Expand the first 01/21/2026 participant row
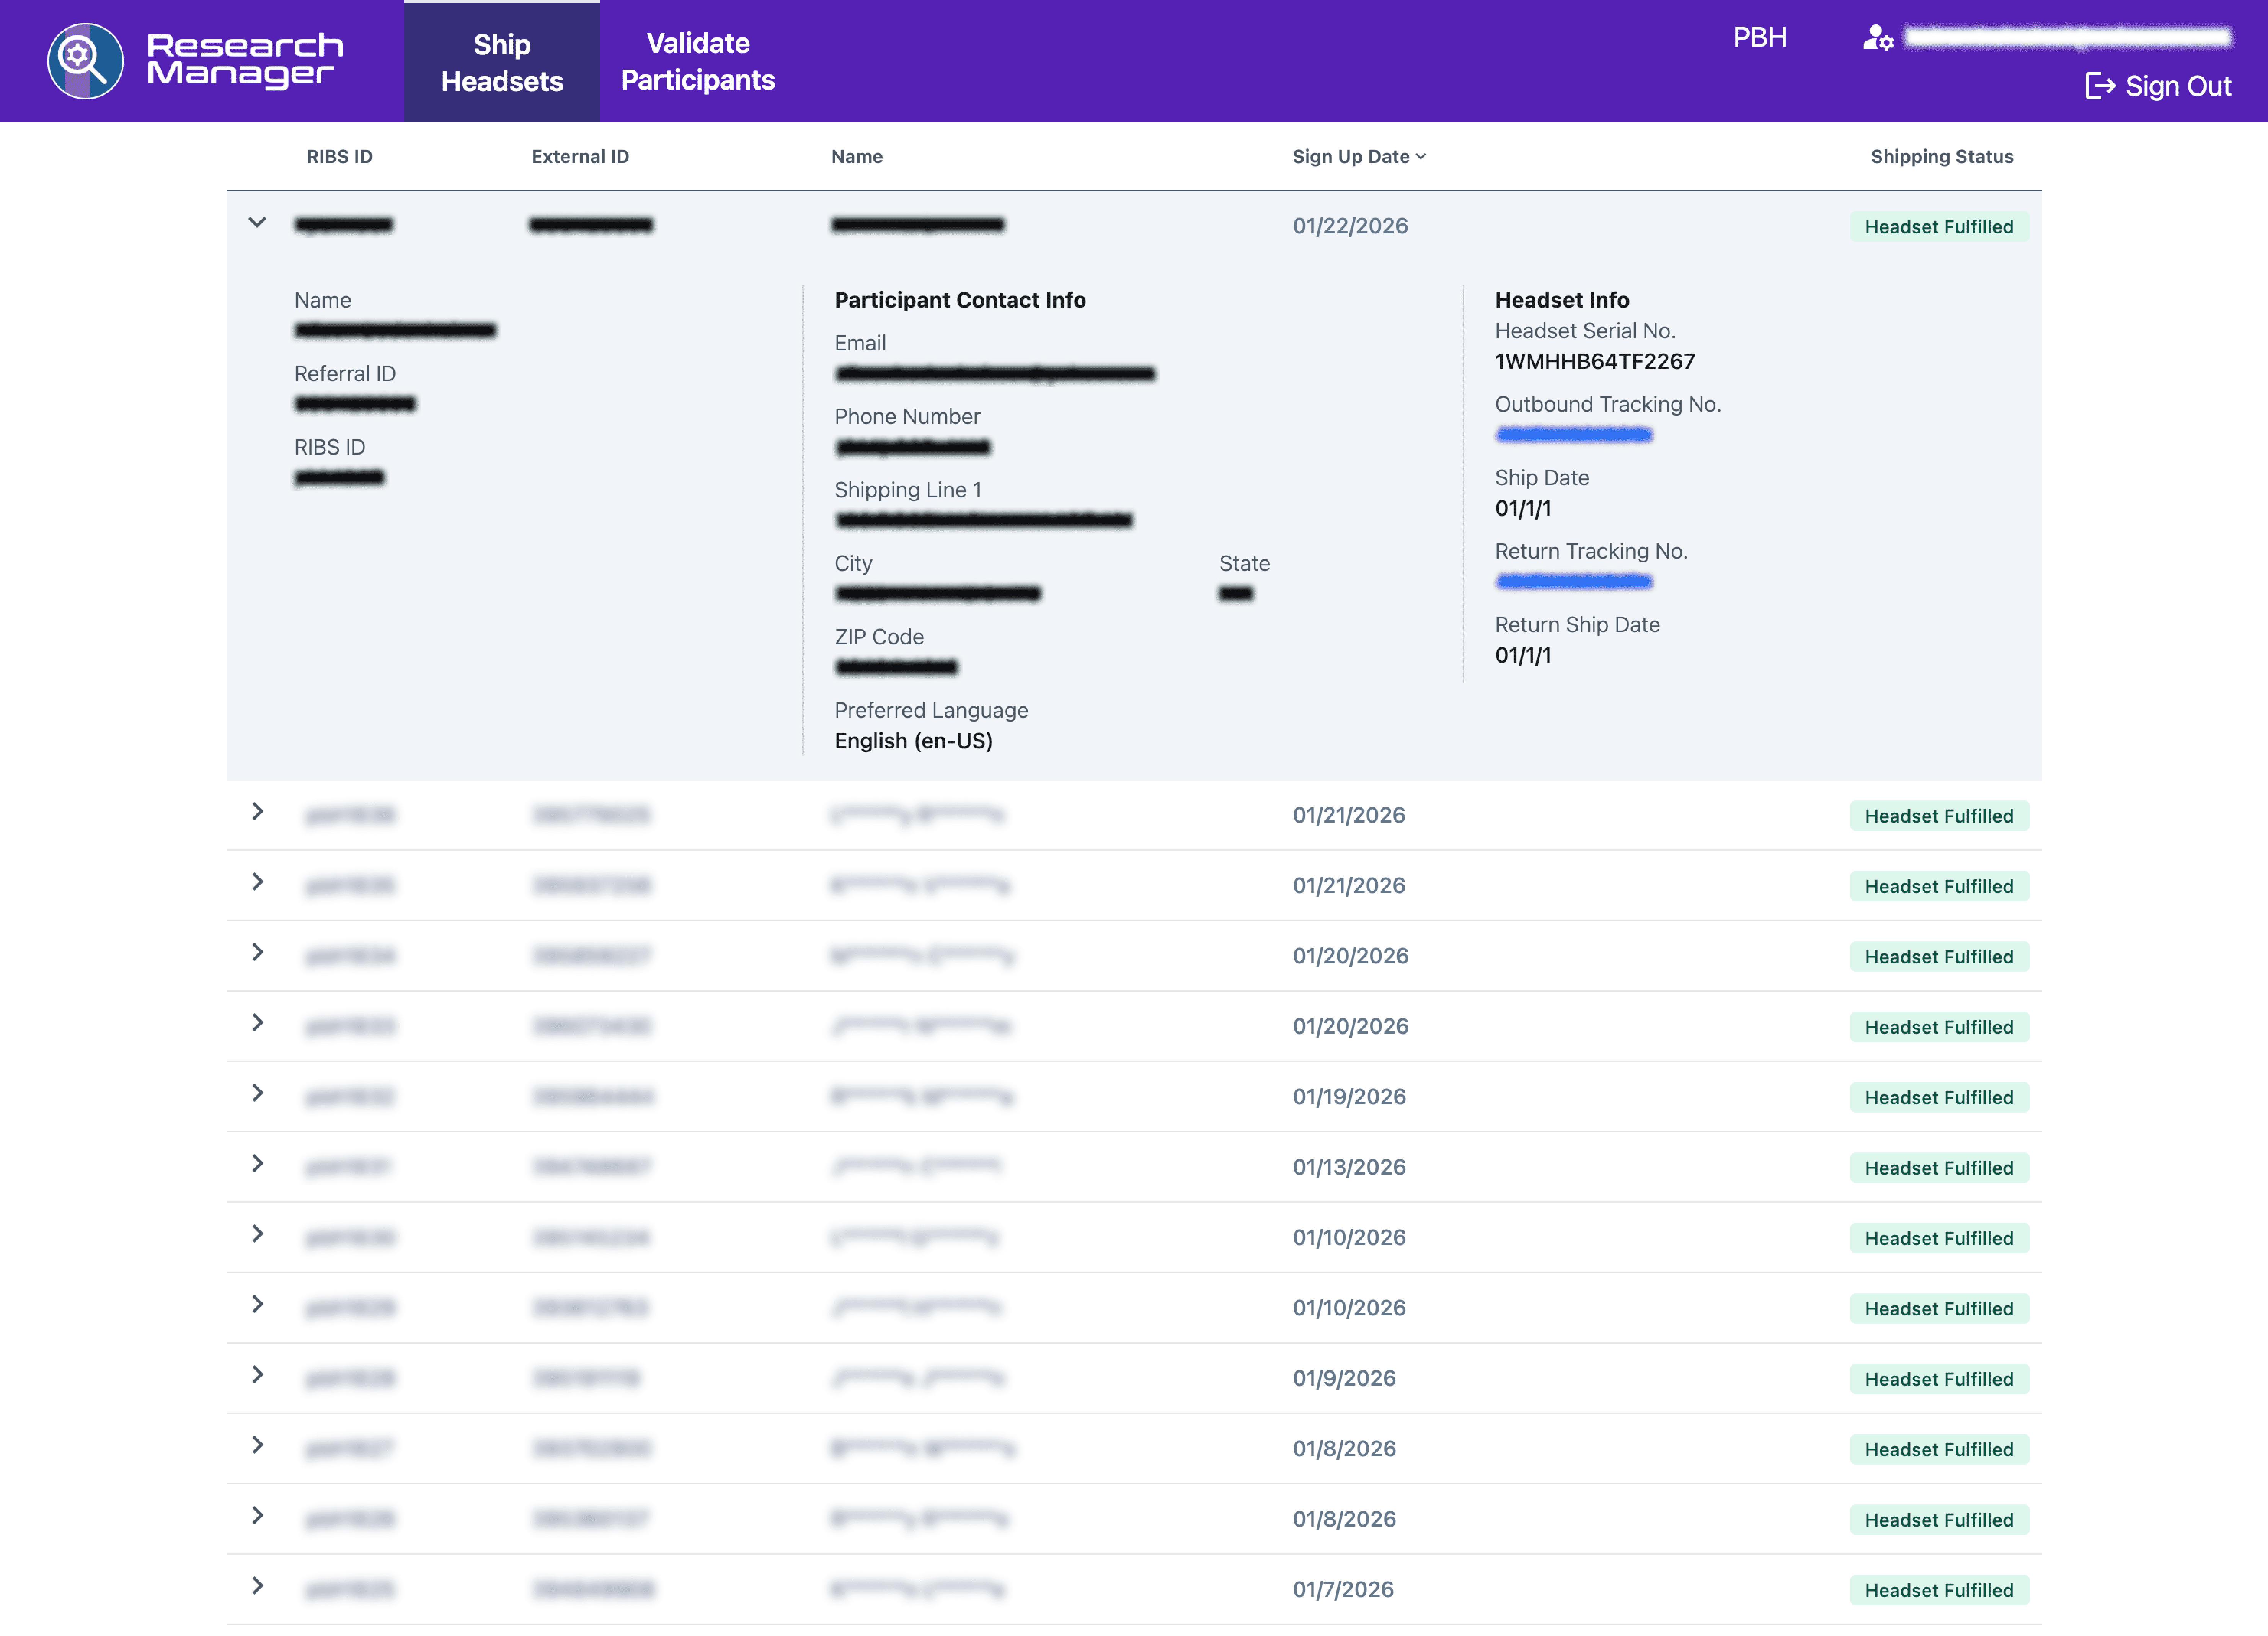Image resolution: width=2268 pixels, height=1636 pixels. [257, 811]
